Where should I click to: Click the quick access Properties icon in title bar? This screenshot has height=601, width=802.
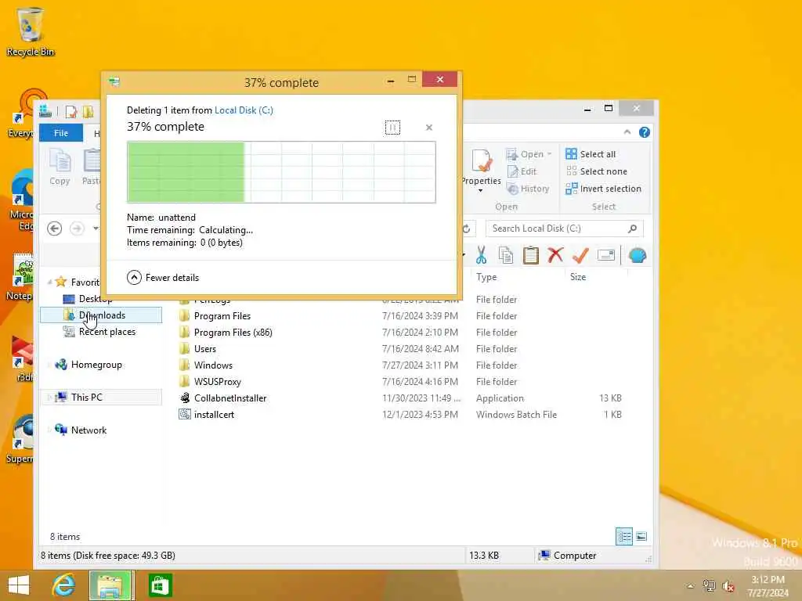coord(71,111)
